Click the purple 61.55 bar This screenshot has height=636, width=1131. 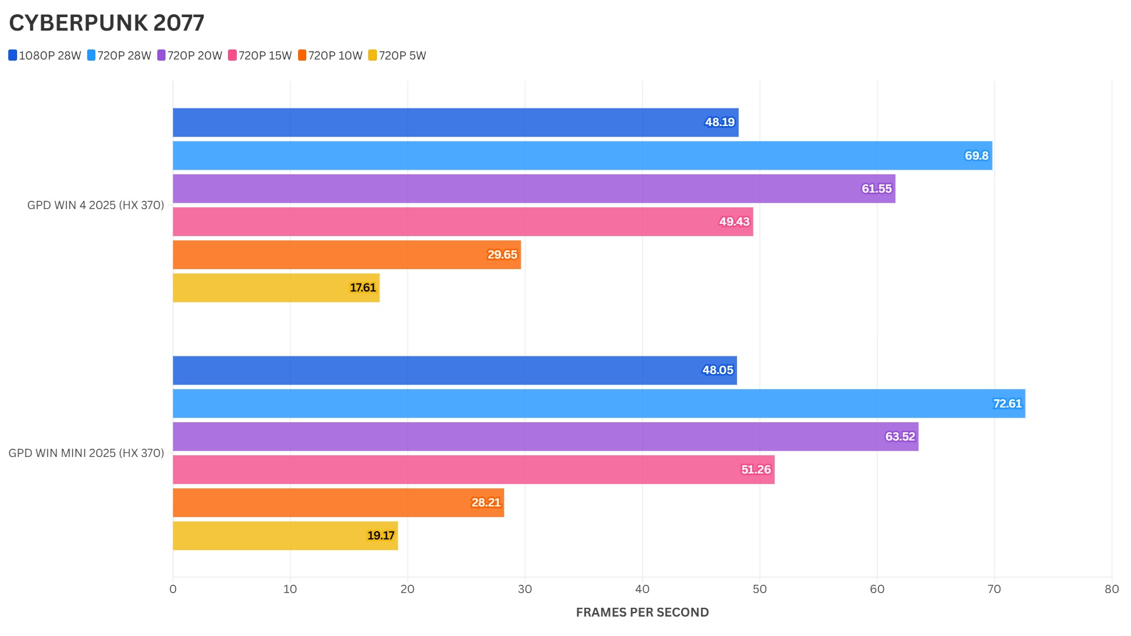(x=534, y=188)
